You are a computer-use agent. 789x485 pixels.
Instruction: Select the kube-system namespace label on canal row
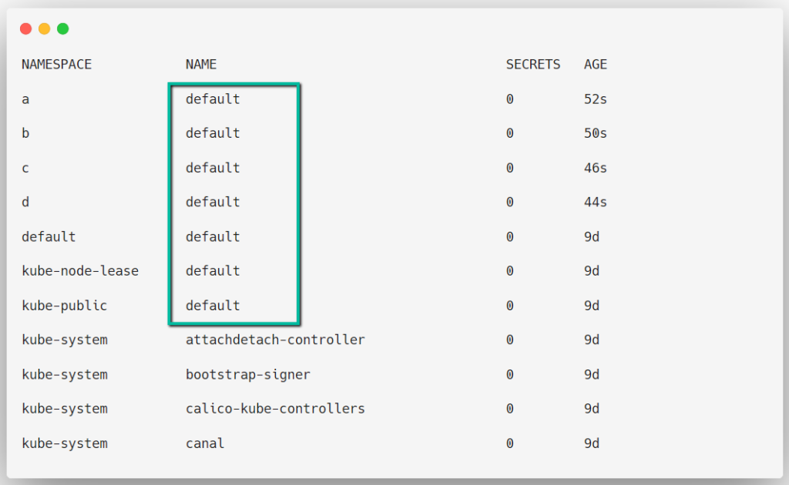point(63,443)
